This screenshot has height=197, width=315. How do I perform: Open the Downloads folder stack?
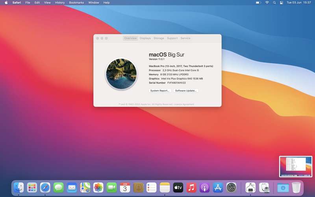point(283,188)
